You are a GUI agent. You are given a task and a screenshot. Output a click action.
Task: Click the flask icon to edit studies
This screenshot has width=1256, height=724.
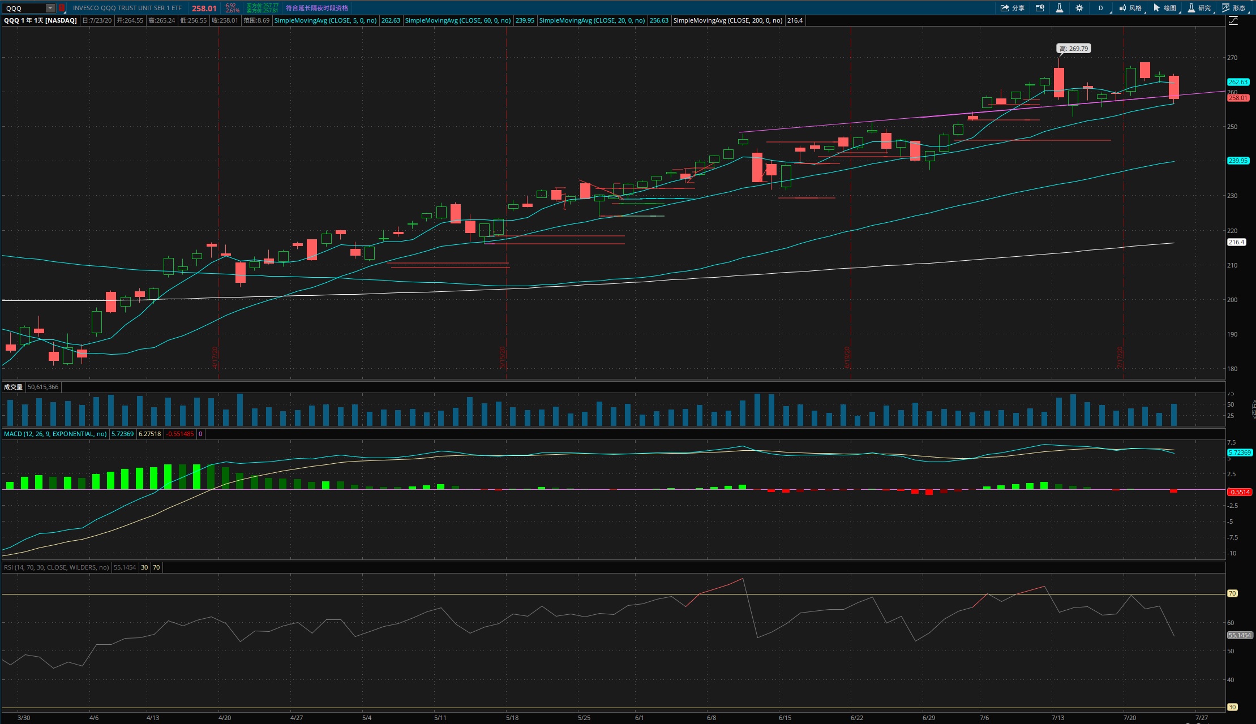[1059, 8]
